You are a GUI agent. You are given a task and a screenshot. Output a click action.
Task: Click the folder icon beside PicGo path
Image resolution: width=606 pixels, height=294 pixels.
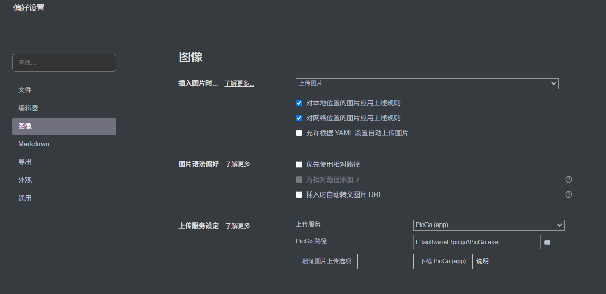coord(547,242)
